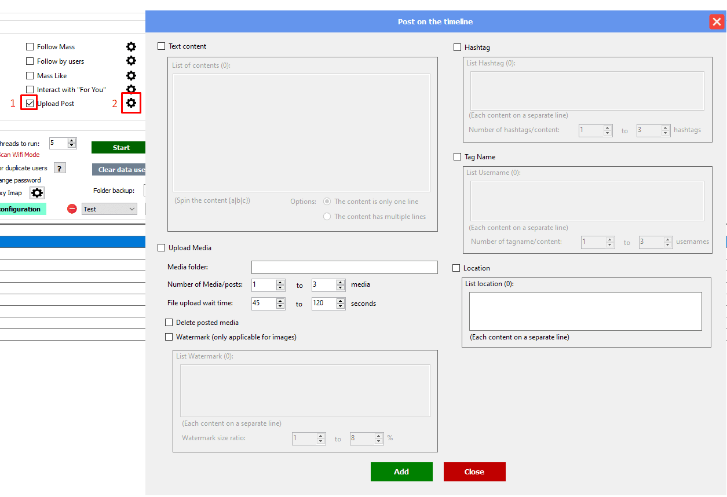Enable the Mass Like checkbox

[x=30, y=75]
